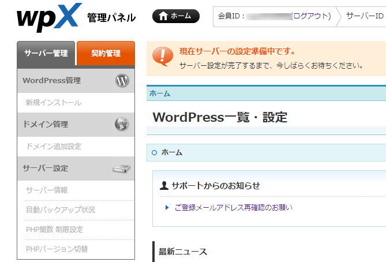Open the ホーム home button
Screen dimensions: 386x262
176,16
